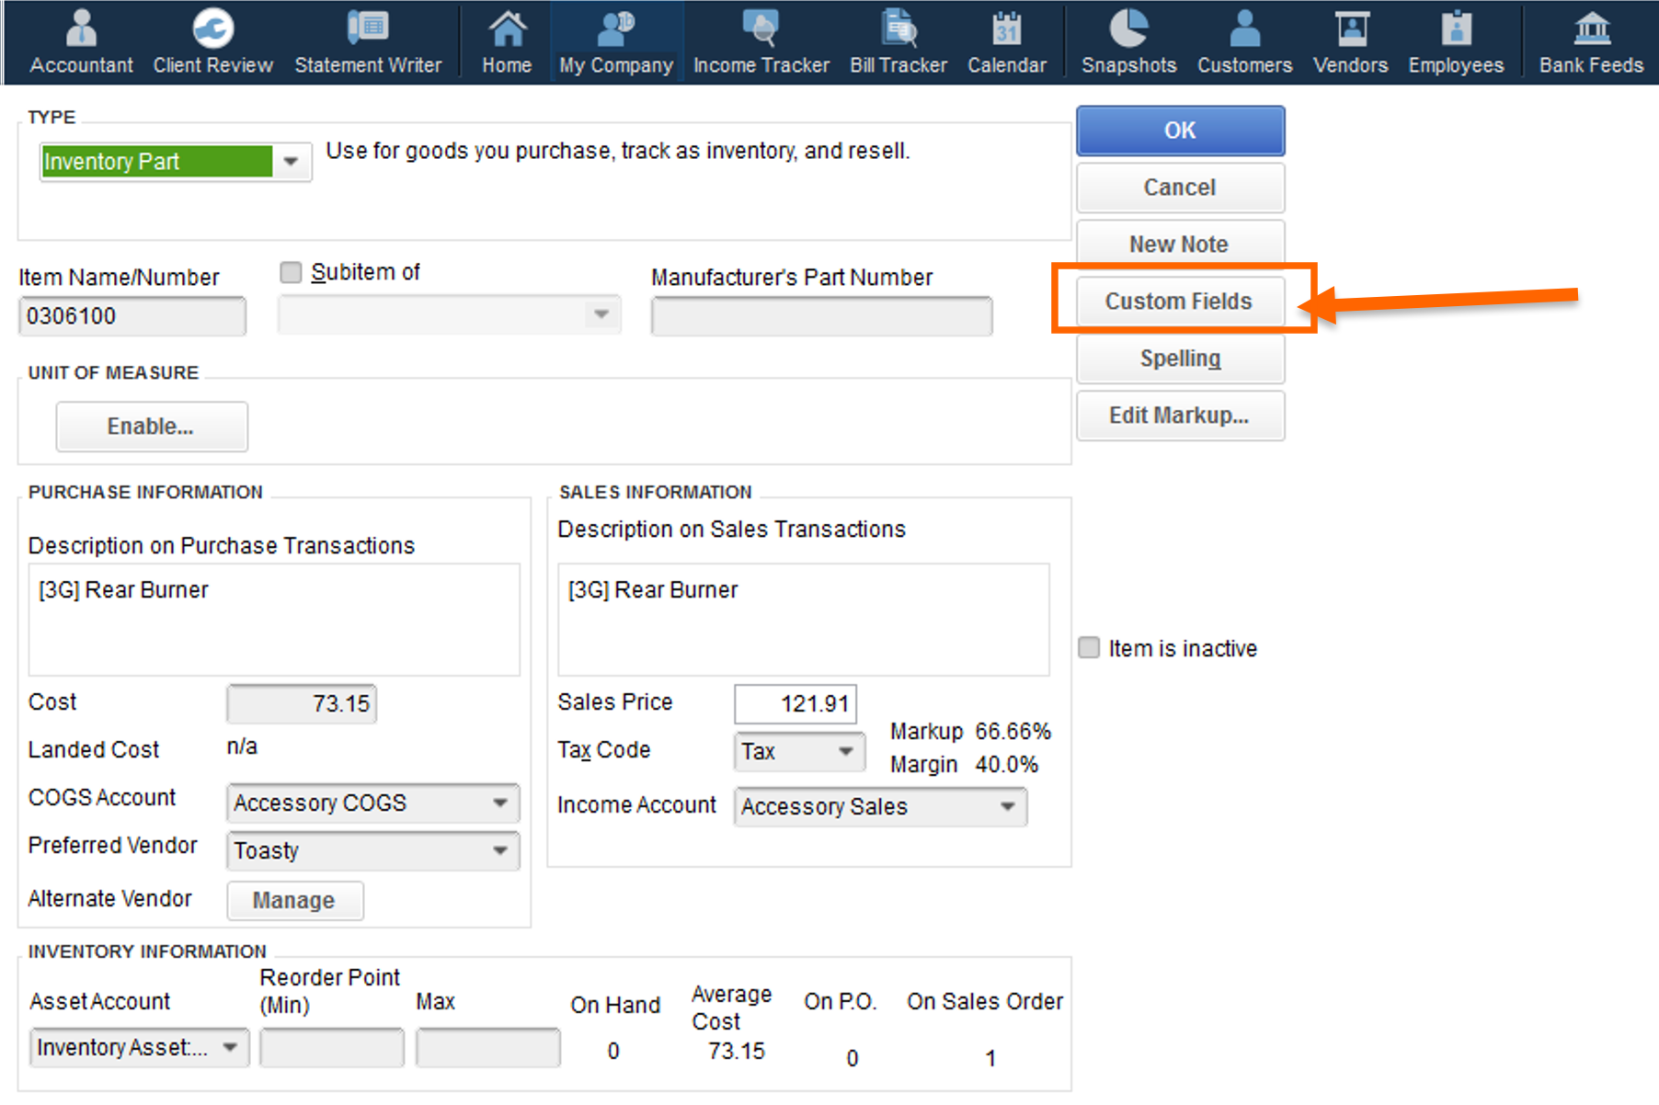The width and height of the screenshot is (1659, 1105).
Task: Expand the item Type dropdown
Action: point(292,162)
